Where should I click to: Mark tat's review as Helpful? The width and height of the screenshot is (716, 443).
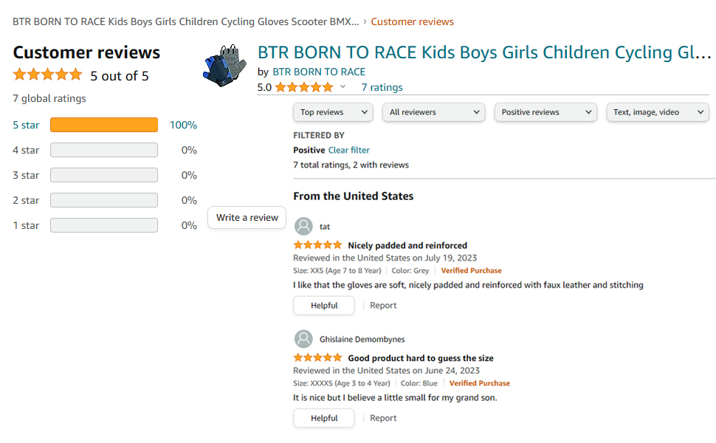323,306
